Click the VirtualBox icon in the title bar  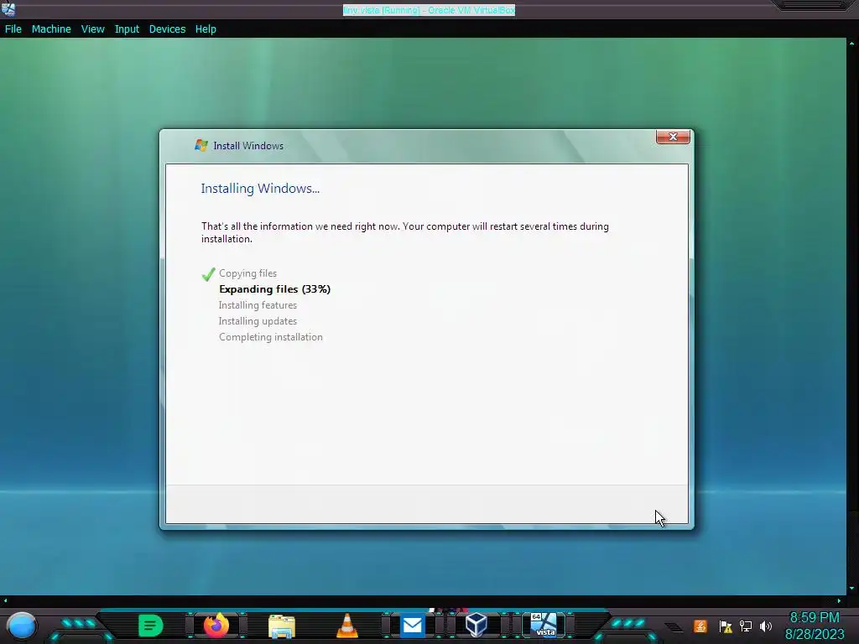[8, 9]
